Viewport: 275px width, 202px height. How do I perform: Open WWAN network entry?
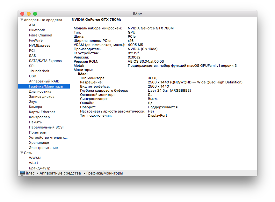35,158
